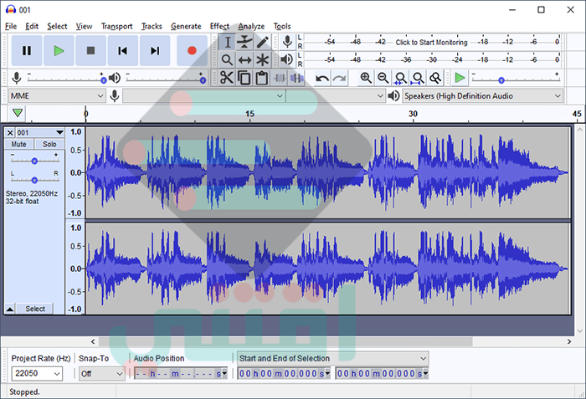The image size is (586, 399).
Task: Click Fit project to width icon
Action: (418, 78)
